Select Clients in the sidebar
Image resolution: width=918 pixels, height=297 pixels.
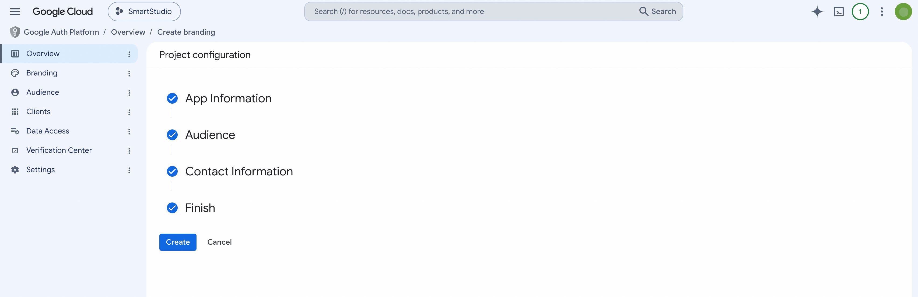pyautogui.click(x=69, y=111)
